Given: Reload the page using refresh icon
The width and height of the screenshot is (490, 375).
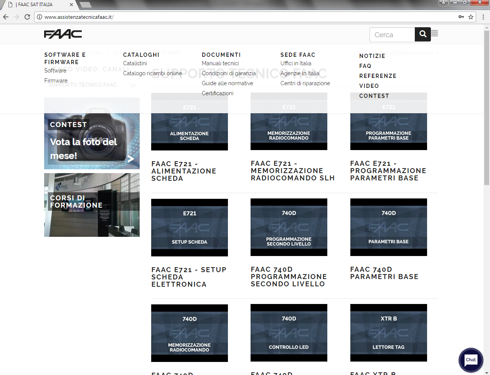Looking at the screenshot, I should [x=27, y=17].
